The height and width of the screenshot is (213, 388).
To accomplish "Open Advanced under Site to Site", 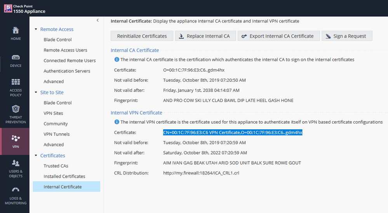I will pyautogui.click(x=54, y=144).
